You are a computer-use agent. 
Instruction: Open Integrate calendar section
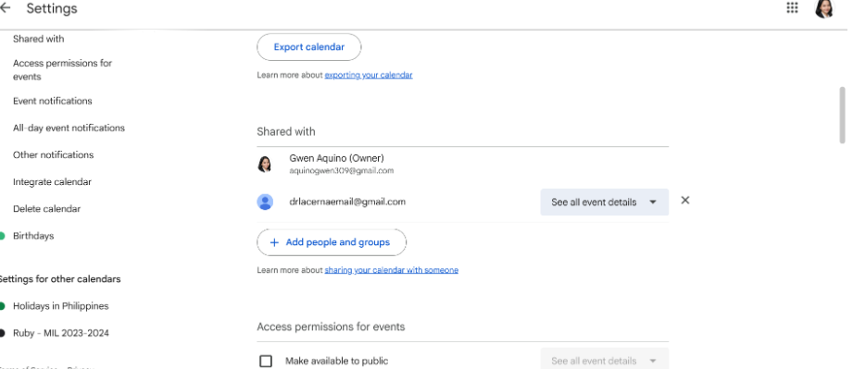coord(52,182)
